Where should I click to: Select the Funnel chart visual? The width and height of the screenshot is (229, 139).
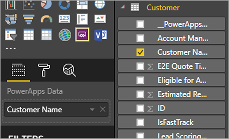coord(29,19)
